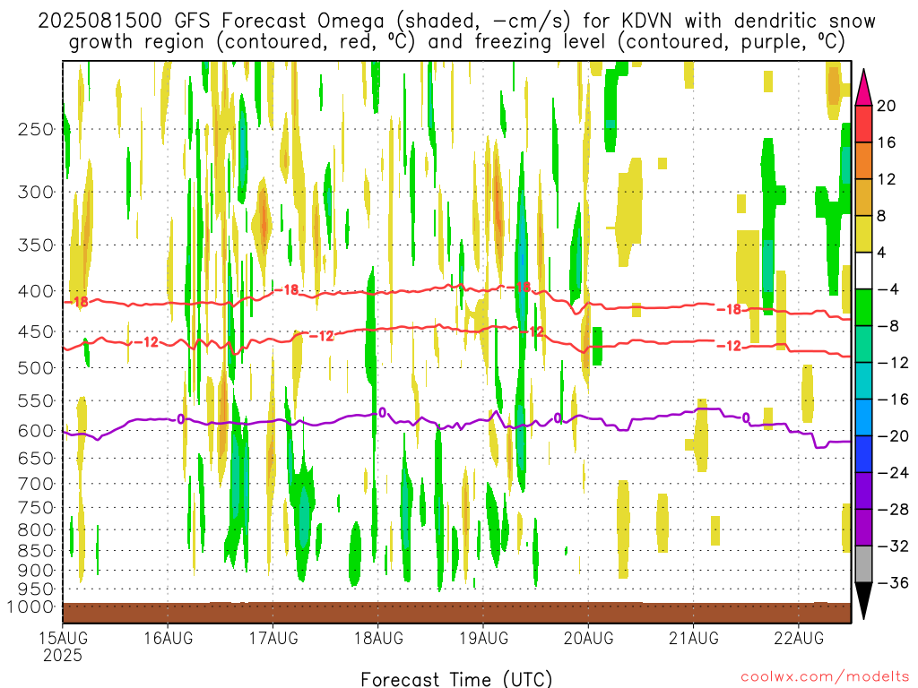
Task: Choose the violet -24 to -28 colorbar swatch
Action: (863, 491)
